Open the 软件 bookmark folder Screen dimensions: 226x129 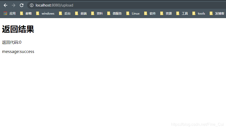[x=150, y=13]
